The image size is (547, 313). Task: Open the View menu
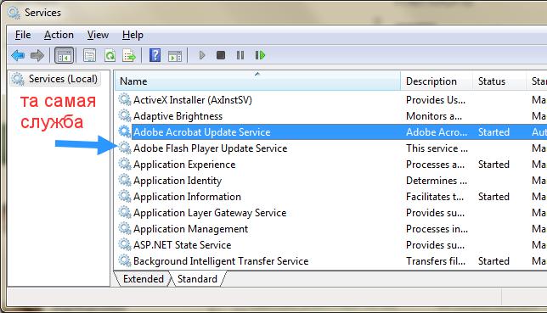coord(98,35)
